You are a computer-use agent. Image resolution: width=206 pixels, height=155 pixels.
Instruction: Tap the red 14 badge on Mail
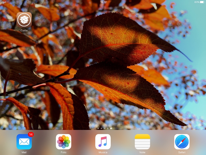pyautogui.click(x=31, y=134)
